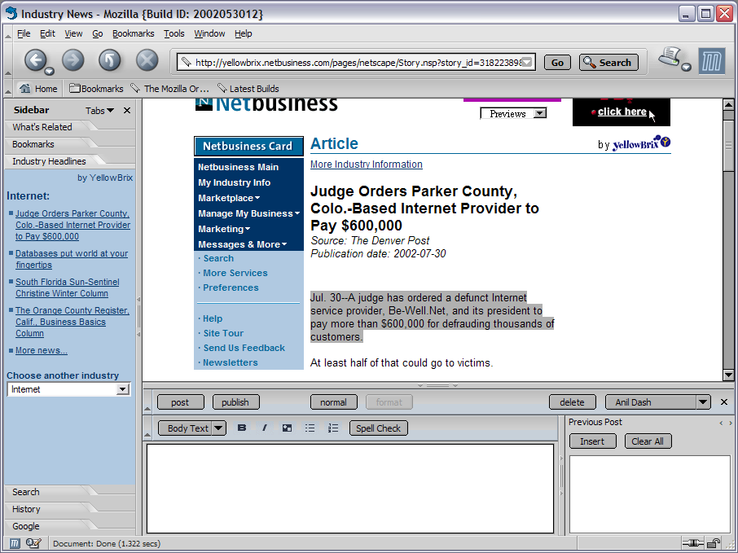The width and height of the screenshot is (738, 553).
Task: Click the Spell Check button
Action: click(x=379, y=428)
